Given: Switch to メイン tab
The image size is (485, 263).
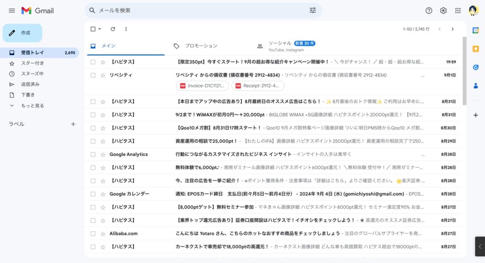Looking at the screenshot, I should [126, 46].
